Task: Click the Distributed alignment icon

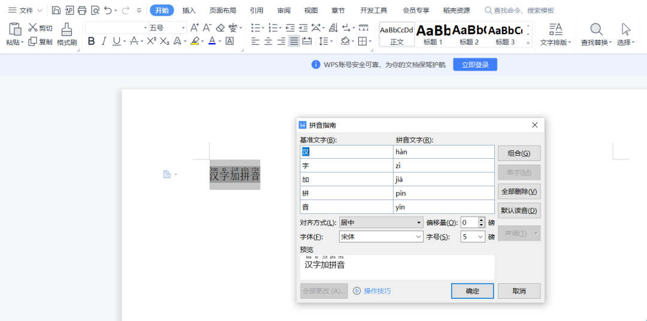Action: point(307,41)
